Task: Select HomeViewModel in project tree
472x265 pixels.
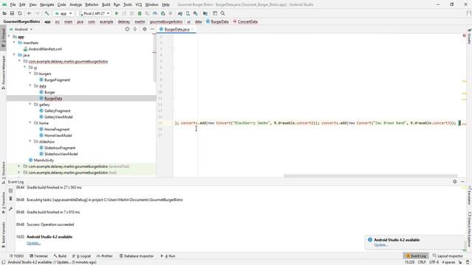Action: (x=58, y=135)
